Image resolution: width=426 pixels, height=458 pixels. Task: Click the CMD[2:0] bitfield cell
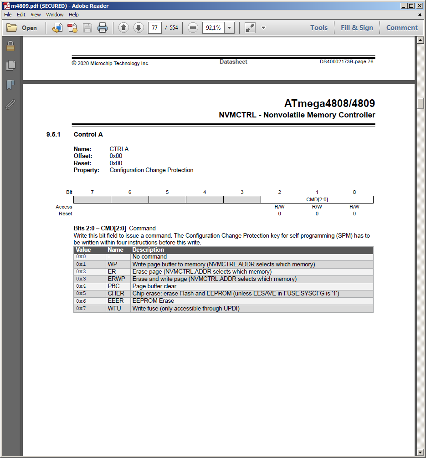point(317,199)
